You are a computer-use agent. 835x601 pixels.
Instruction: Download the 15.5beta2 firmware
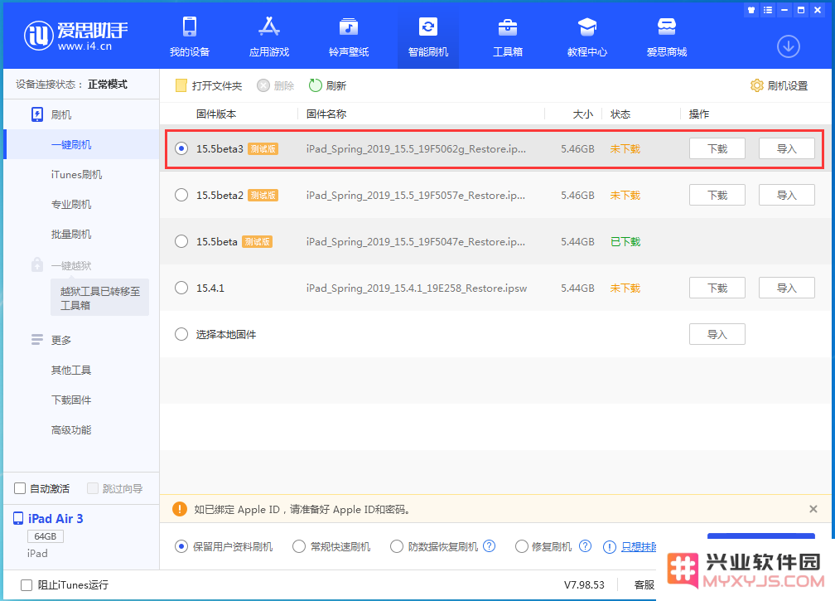717,195
